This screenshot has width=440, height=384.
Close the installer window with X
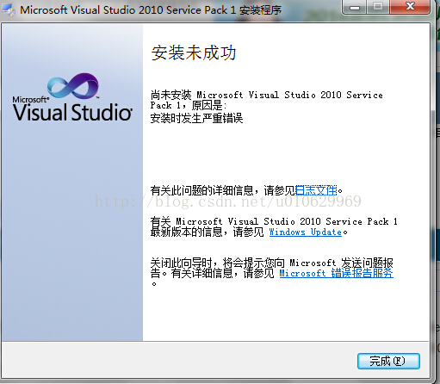coord(411,7)
